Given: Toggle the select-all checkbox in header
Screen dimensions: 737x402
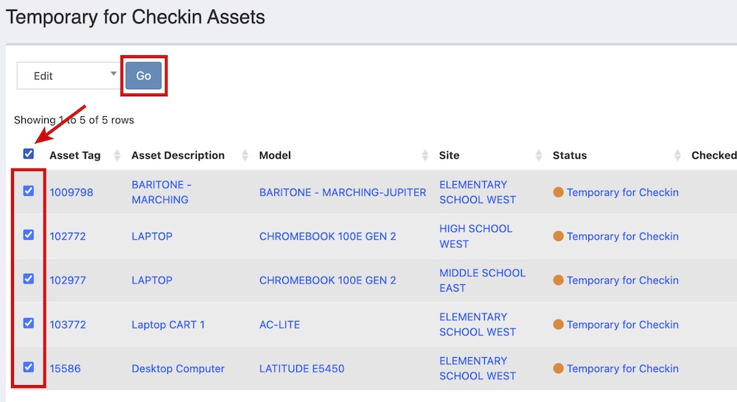Looking at the screenshot, I should click(x=29, y=154).
